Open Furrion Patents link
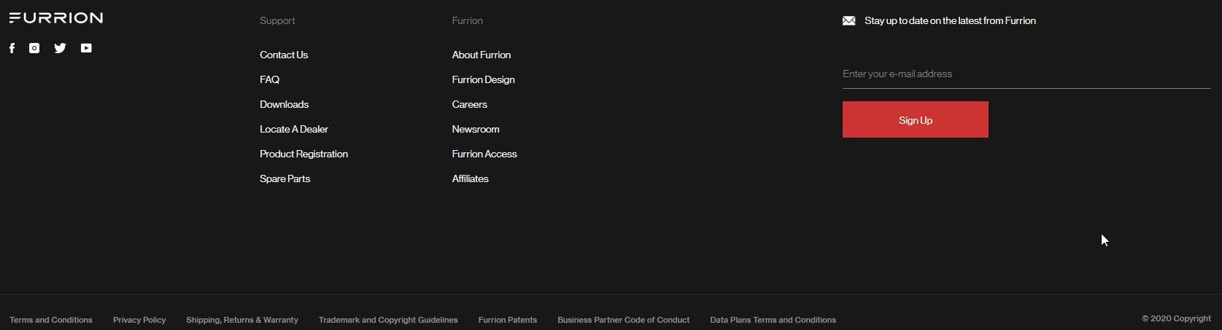Viewport: 1222px width, 330px height. 508,320
